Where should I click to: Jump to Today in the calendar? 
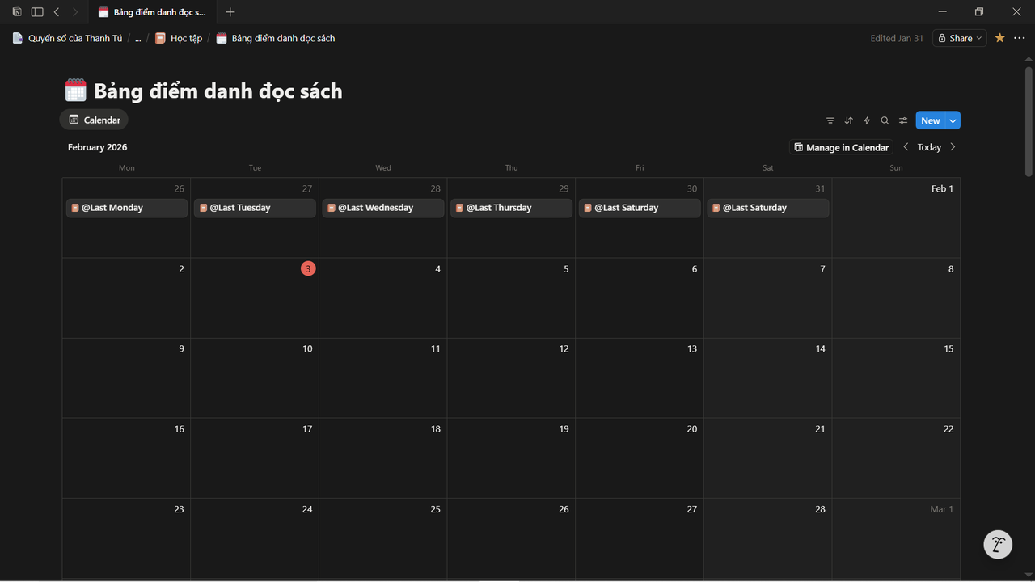tap(929, 147)
